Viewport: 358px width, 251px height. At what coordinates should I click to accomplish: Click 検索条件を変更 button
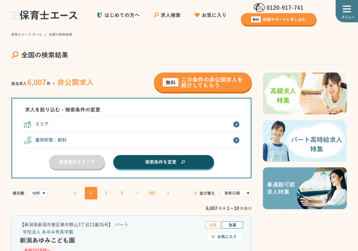(164, 162)
